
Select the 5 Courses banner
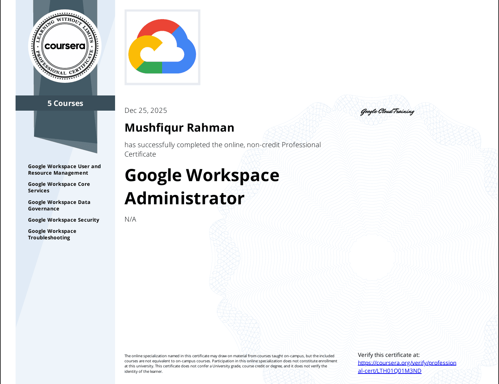[x=65, y=103]
